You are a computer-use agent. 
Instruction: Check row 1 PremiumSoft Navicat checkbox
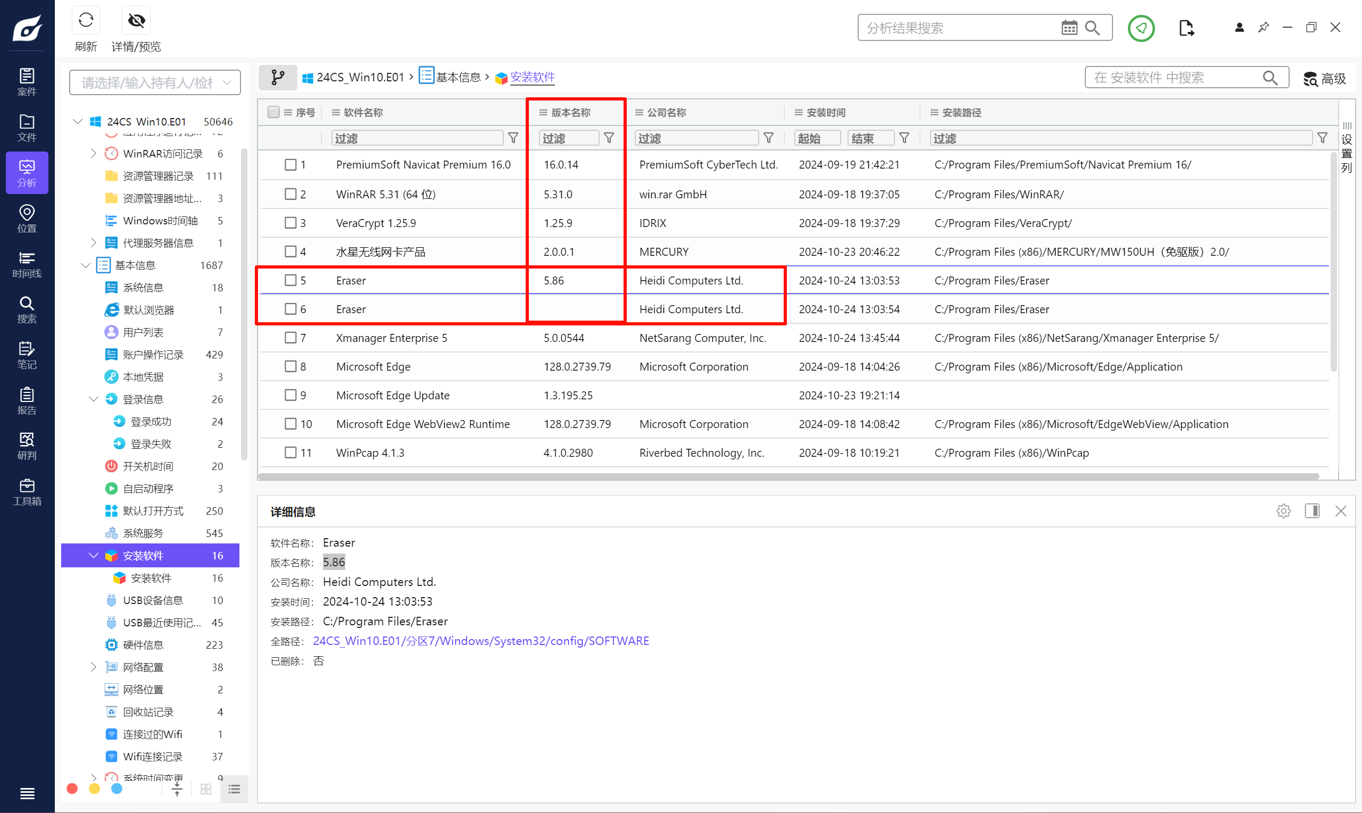pyautogui.click(x=290, y=165)
